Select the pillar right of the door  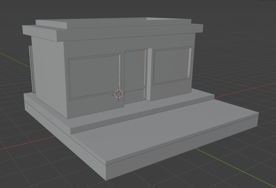pyautogui.click(x=149, y=74)
